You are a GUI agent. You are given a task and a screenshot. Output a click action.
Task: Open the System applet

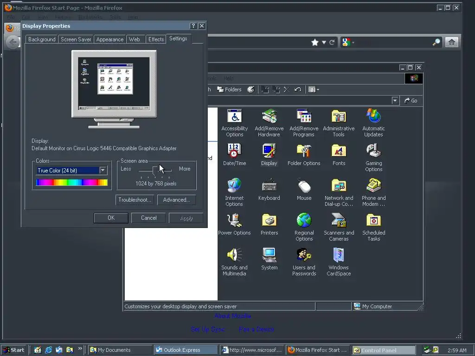tap(269, 259)
